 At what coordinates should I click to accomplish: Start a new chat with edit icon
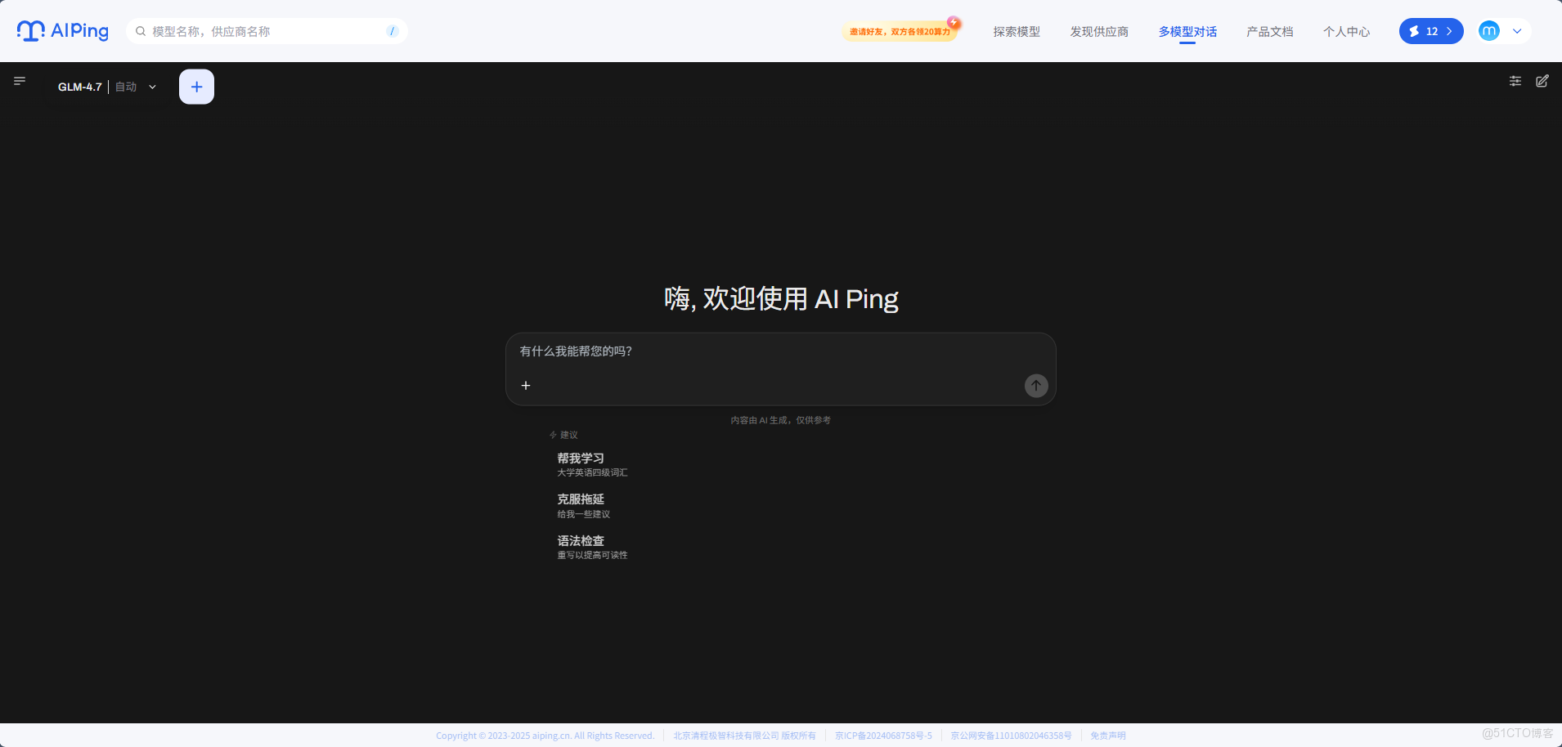coord(1542,81)
